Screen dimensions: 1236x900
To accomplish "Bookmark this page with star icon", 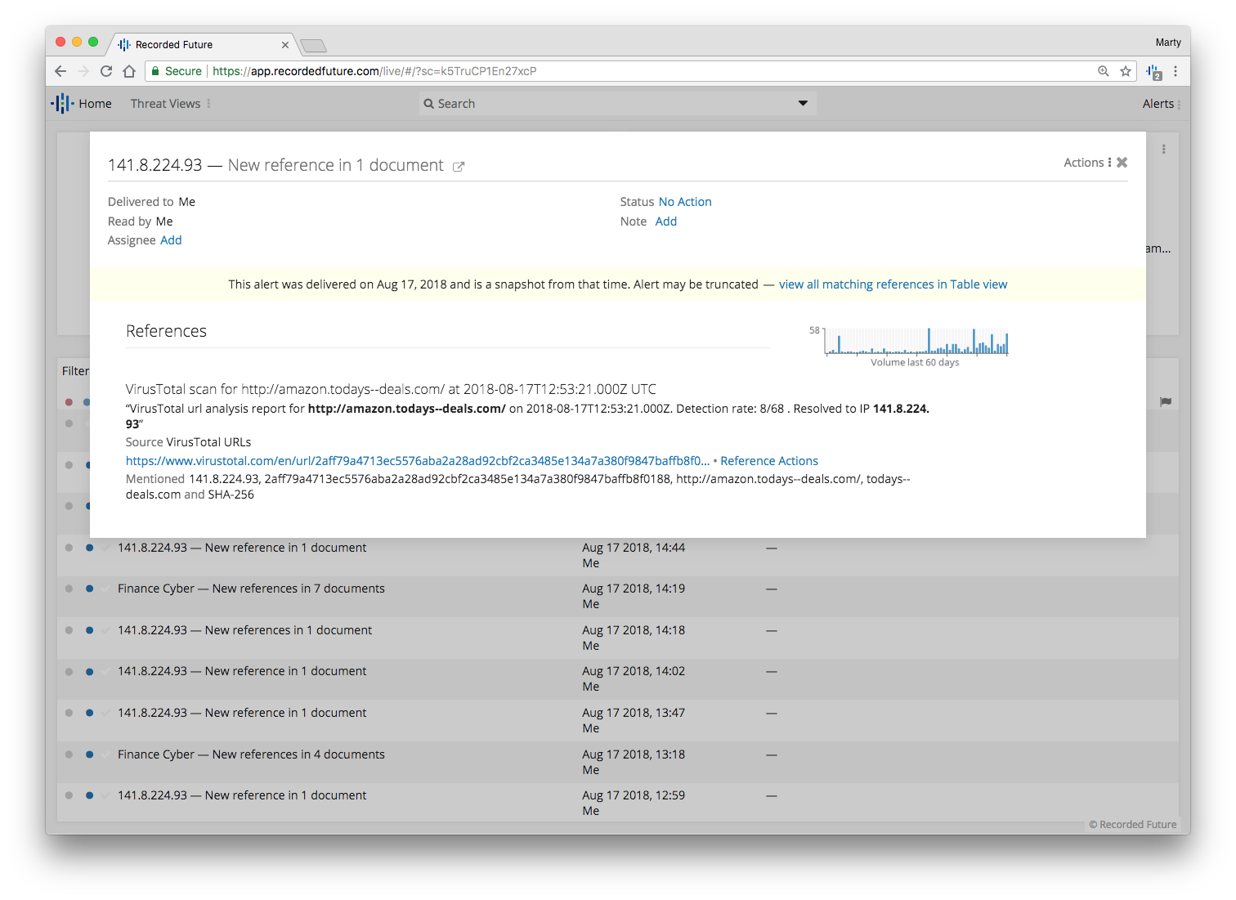I will click(x=1126, y=71).
